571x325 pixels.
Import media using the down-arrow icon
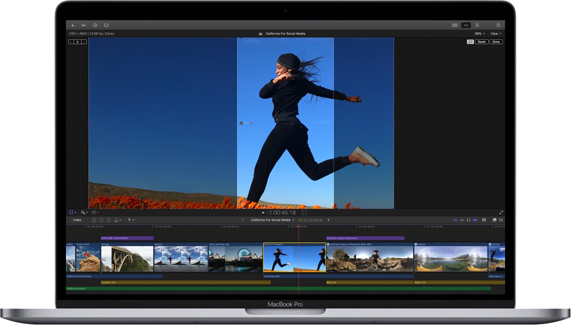pos(73,25)
